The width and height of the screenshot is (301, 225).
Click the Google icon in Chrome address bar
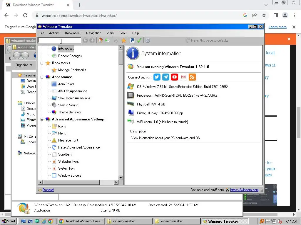pos(245,15)
